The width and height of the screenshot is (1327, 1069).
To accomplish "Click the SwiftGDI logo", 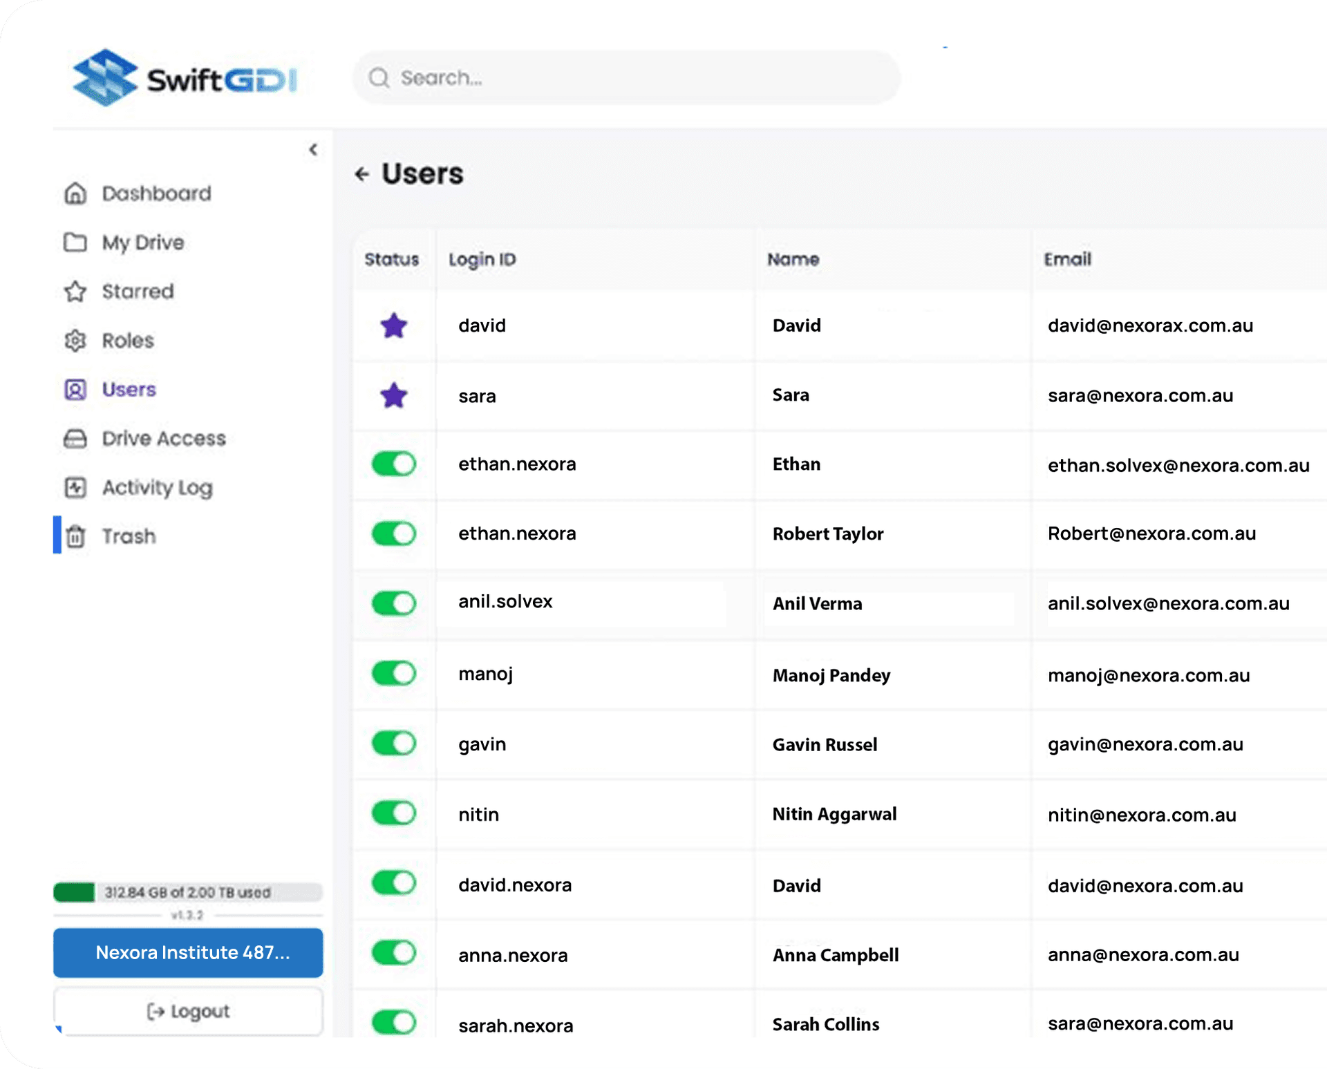I will tap(185, 79).
